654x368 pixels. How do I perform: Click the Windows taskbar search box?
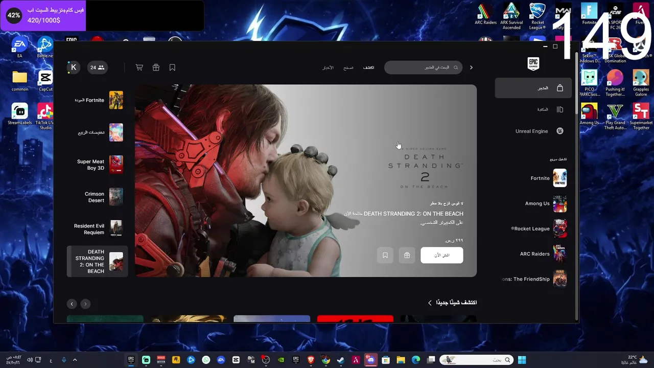[476, 360]
